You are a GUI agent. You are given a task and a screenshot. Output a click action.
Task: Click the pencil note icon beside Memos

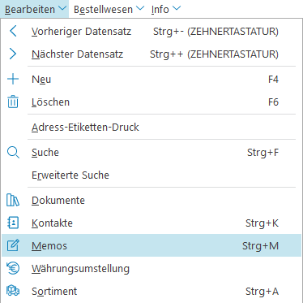coord(13,245)
